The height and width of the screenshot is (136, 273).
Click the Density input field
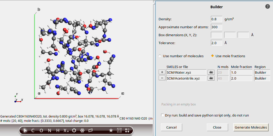[217, 19]
